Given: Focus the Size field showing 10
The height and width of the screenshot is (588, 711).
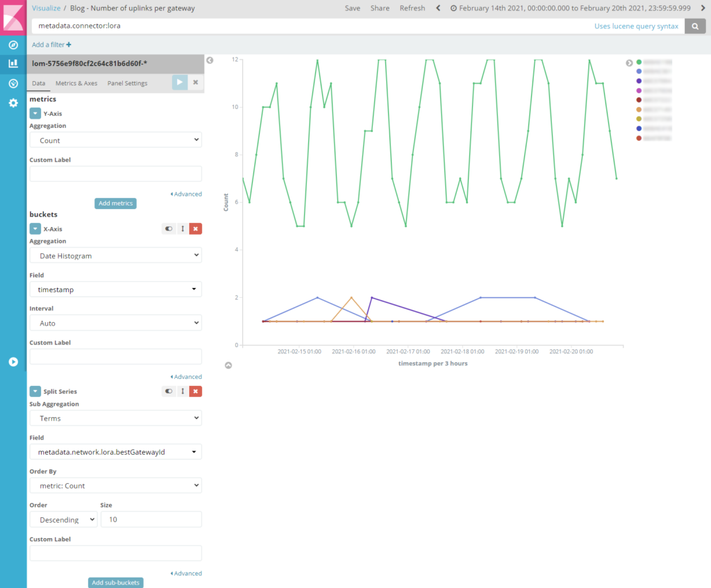Looking at the screenshot, I should [151, 519].
